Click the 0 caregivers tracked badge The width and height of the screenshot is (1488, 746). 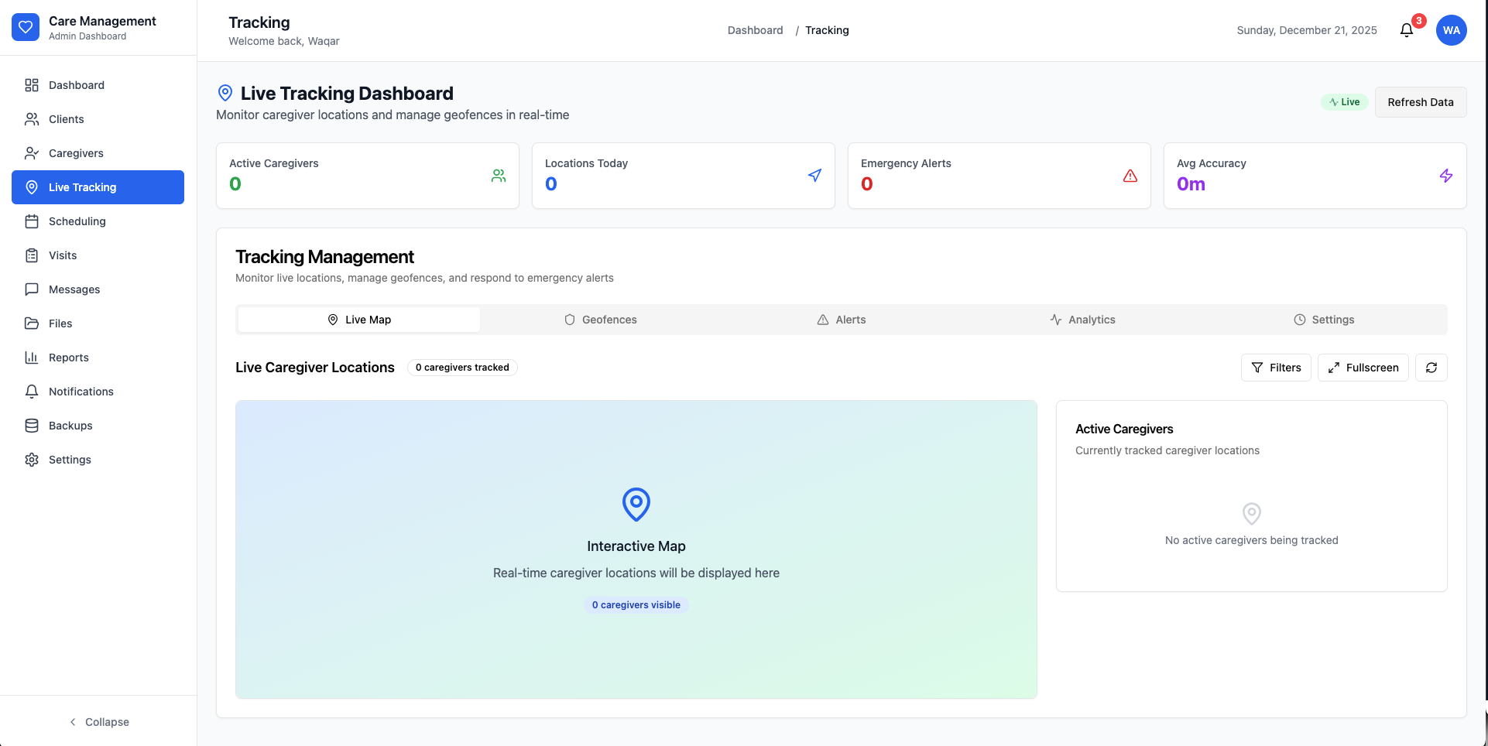coord(462,367)
